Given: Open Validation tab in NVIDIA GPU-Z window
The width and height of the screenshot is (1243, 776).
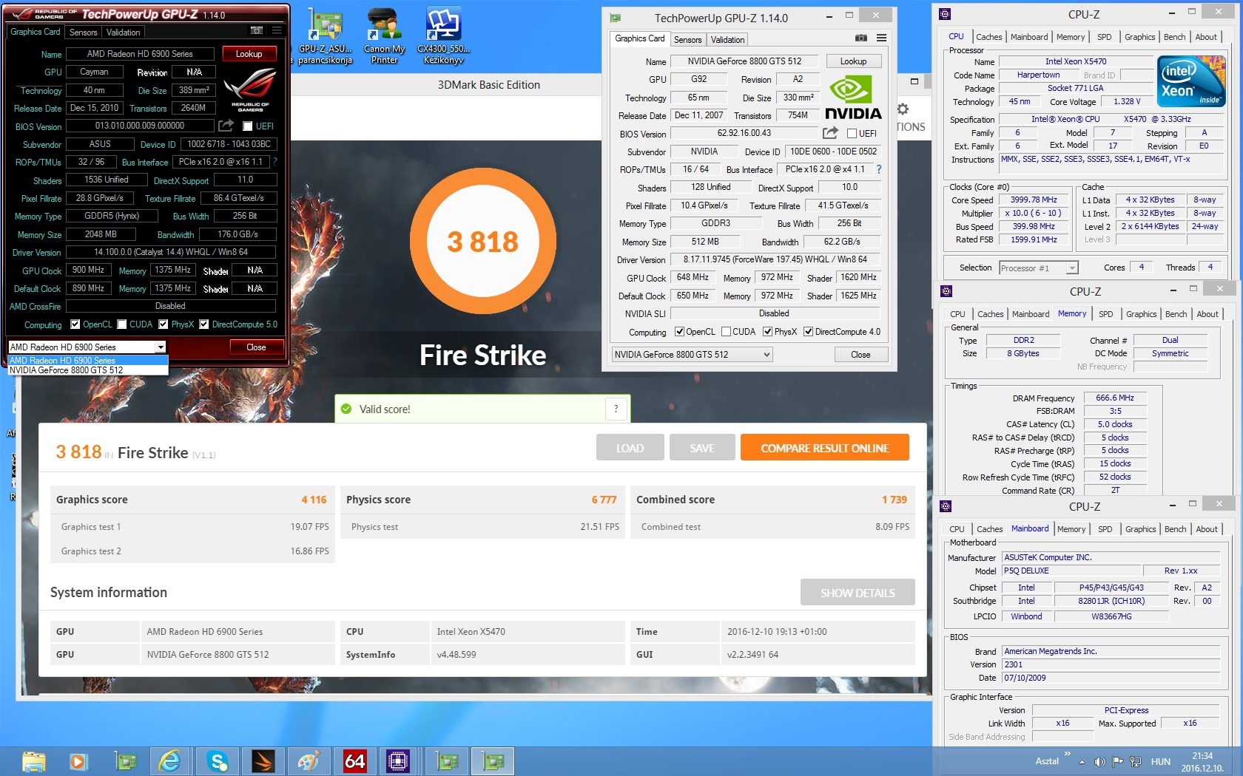Looking at the screenshot, I should coord(727,40).
